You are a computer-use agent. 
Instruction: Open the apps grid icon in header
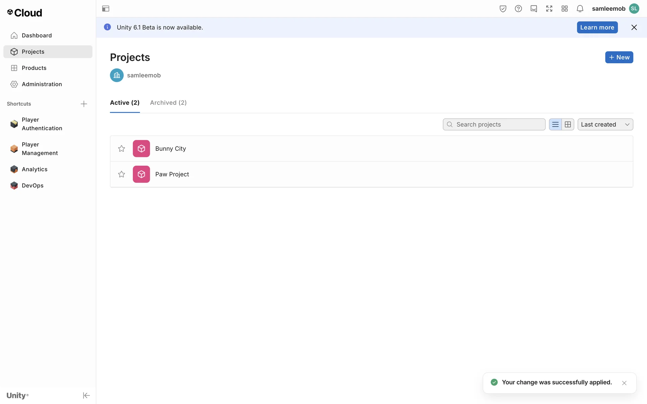pyautogui.click(x=564, y=9)
